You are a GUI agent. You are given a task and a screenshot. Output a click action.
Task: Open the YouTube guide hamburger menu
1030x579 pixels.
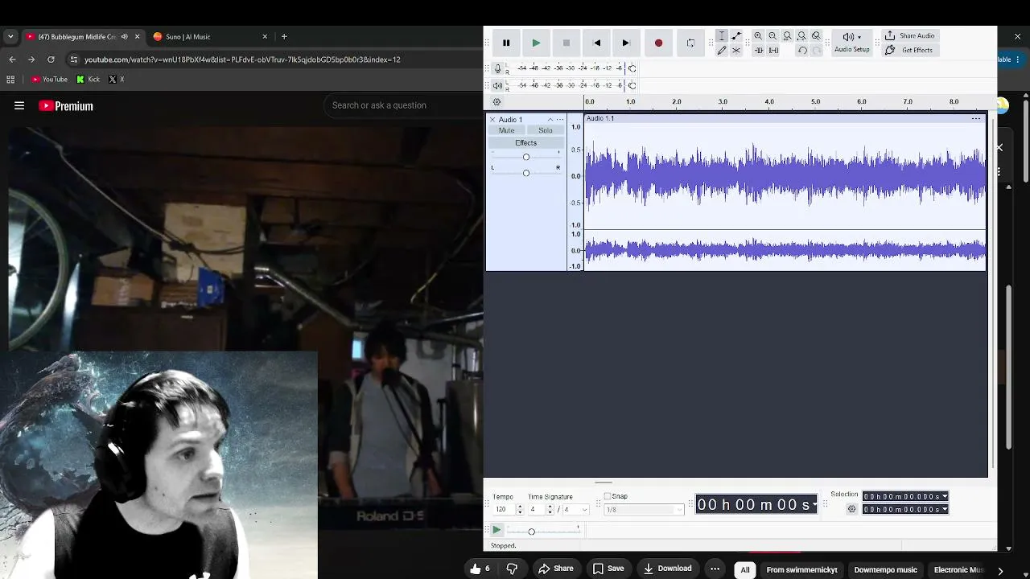(x=19, y=105)
